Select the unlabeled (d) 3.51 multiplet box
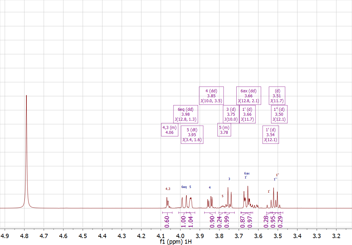This screenshot has height=245, width=352. pos(277,96)
